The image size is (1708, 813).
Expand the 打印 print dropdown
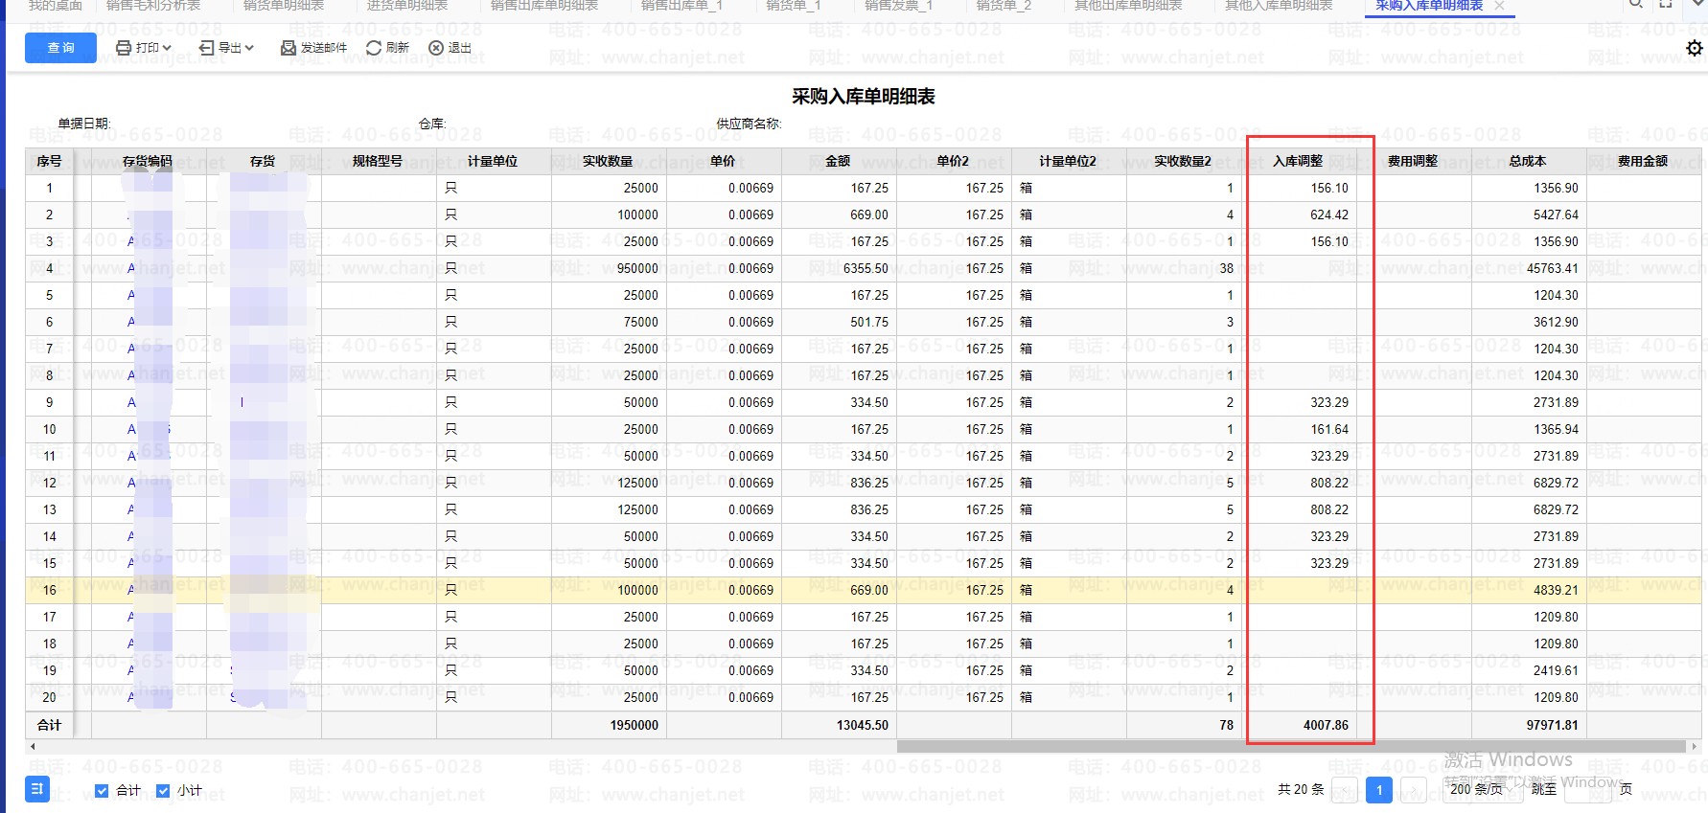143,48
